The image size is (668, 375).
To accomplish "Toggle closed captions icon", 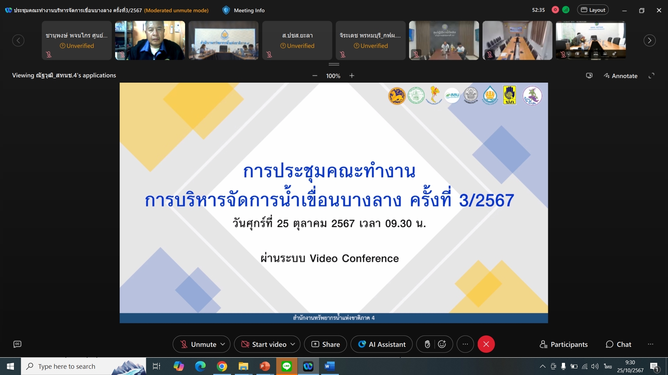I will pyautogui.click(x=17, y=344).
